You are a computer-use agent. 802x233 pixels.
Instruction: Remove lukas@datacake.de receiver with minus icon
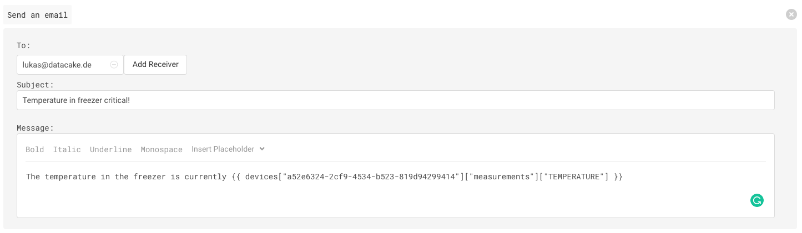[x=114, y=65]
